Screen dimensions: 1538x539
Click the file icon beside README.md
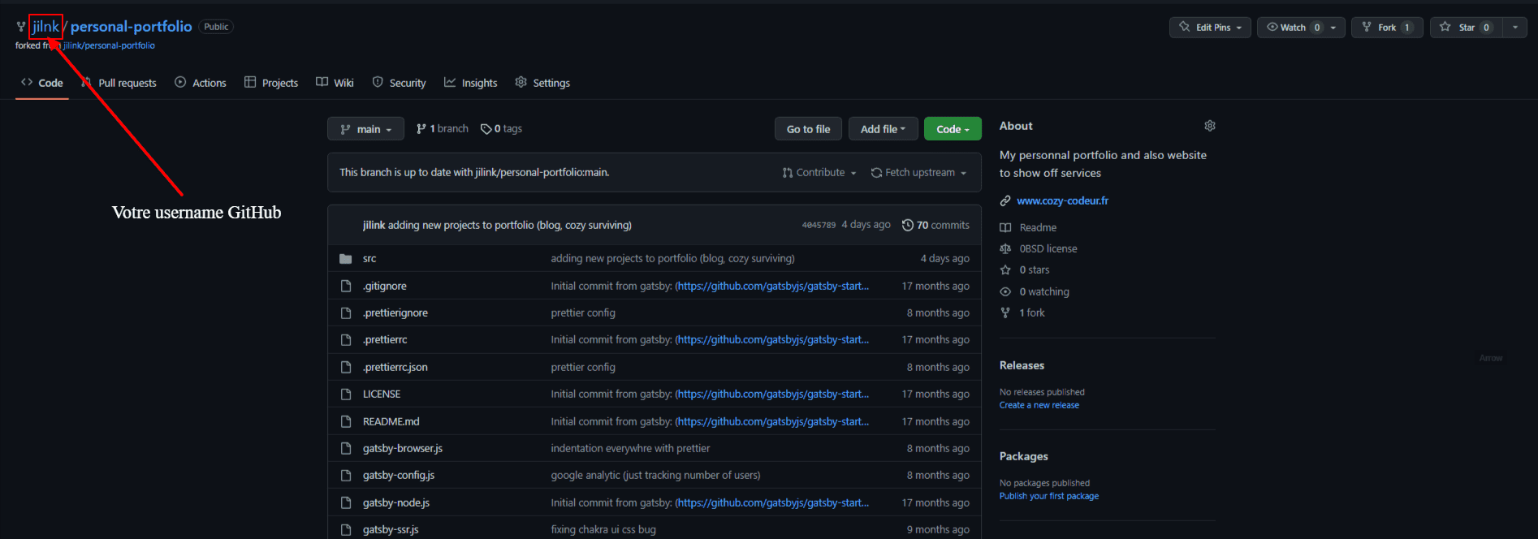(x=346, y=421)
